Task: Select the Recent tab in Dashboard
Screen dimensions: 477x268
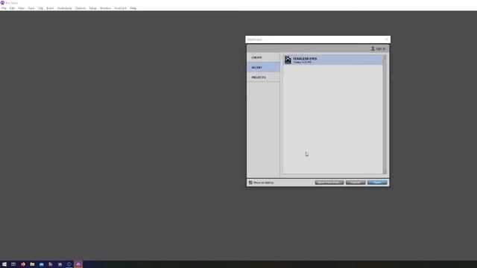Action: click(263, 68)
